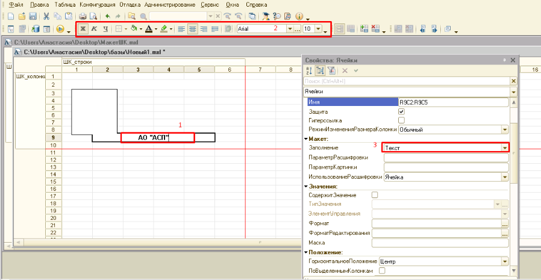Sort properties alphabetically icon in panel
The height and width of the screenshot is (280, 541).
pos(309,70)
